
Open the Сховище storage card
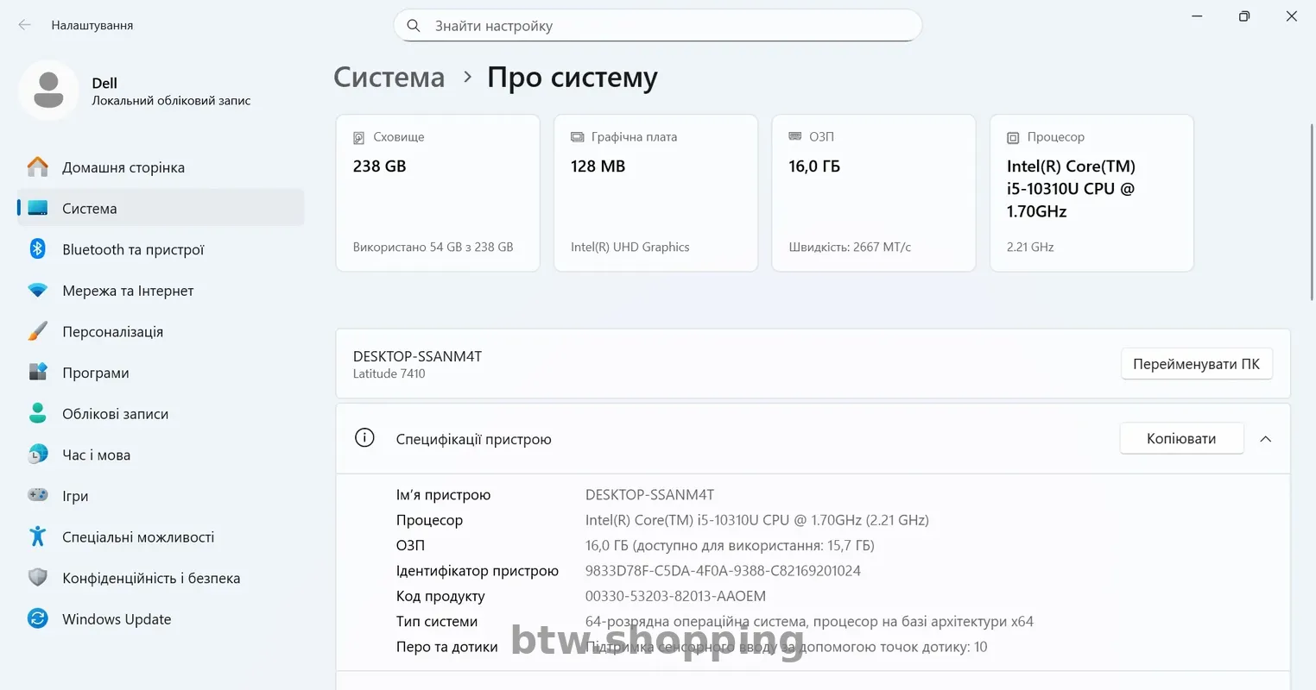coord(437,192)
